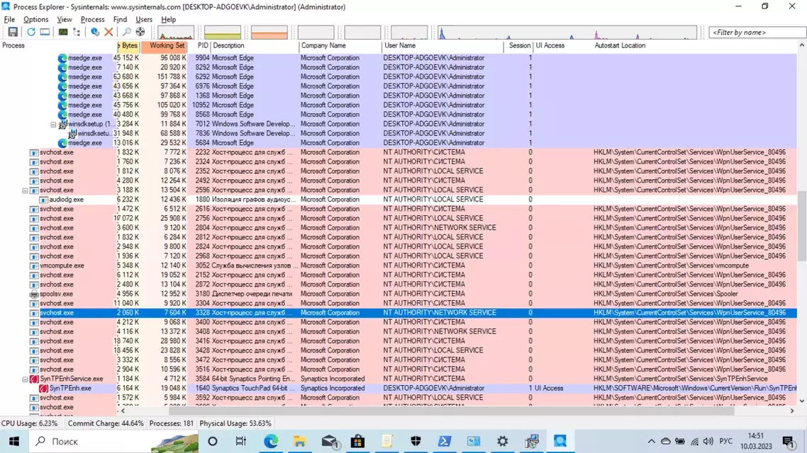
Task: Open Microsoft Store from the taskbar
Action: [357, 441]
